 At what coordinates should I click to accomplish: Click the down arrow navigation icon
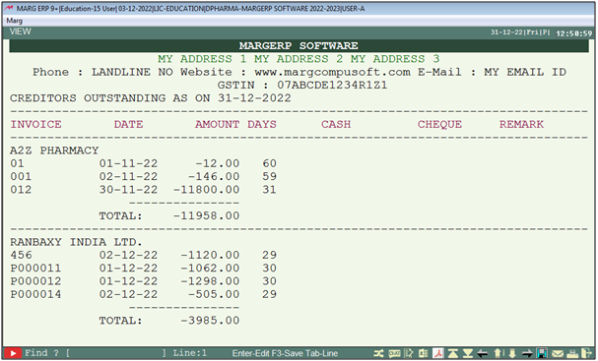512,353
